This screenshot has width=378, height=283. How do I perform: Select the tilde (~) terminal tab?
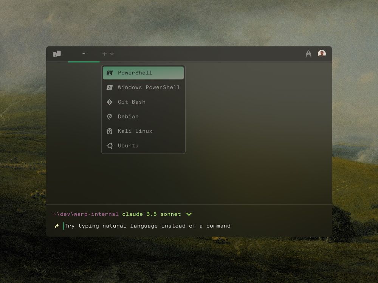coord(84,54)
